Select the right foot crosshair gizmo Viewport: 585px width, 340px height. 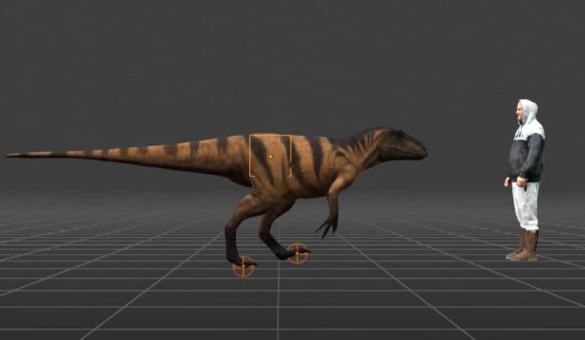point(297,254)
